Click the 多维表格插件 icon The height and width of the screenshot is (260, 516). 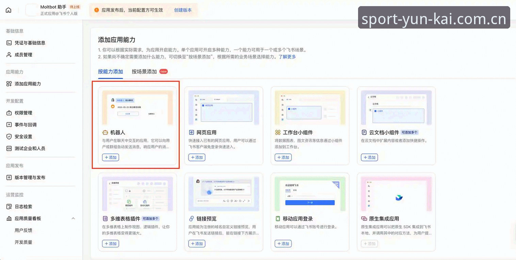105,219
